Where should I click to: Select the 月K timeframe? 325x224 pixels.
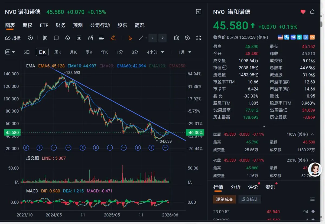73,52
